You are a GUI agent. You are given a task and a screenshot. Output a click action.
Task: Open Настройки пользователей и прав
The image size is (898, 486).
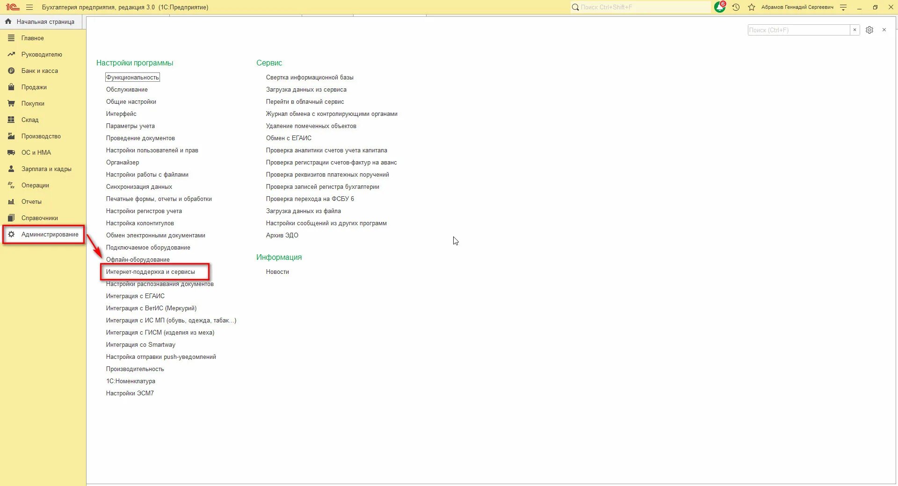coord(152,150)
